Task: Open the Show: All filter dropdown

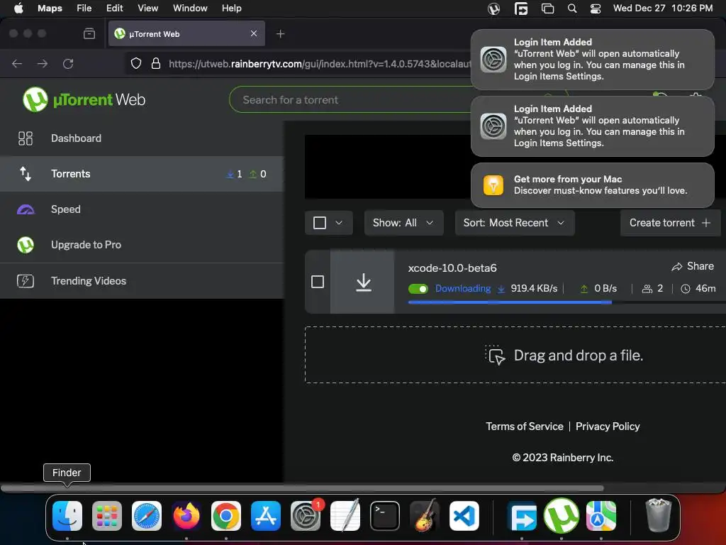Action: (403, 223)
